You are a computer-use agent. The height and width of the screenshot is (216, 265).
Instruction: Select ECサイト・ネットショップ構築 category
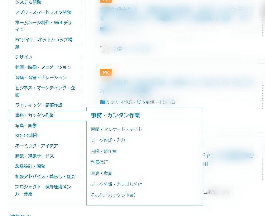tap(44, 43)
